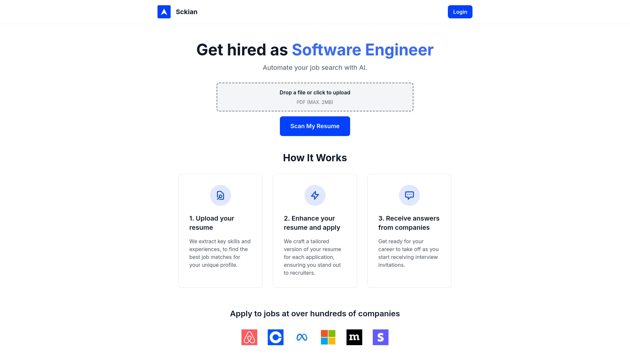Click the Sckian logo triangle icon
This screenshot has width=630, height=354.
pos(164,12)
